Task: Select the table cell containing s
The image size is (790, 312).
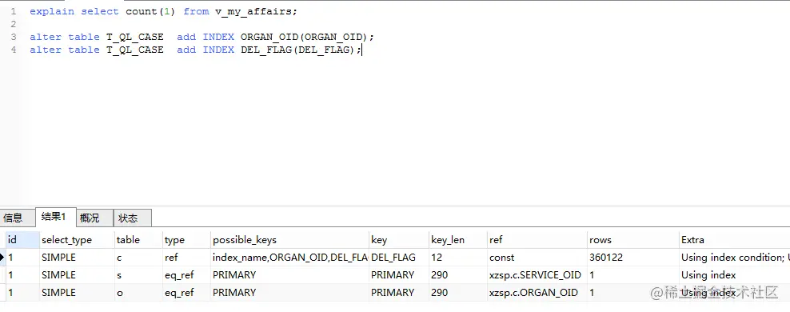Action: click(x=138, y=275)
